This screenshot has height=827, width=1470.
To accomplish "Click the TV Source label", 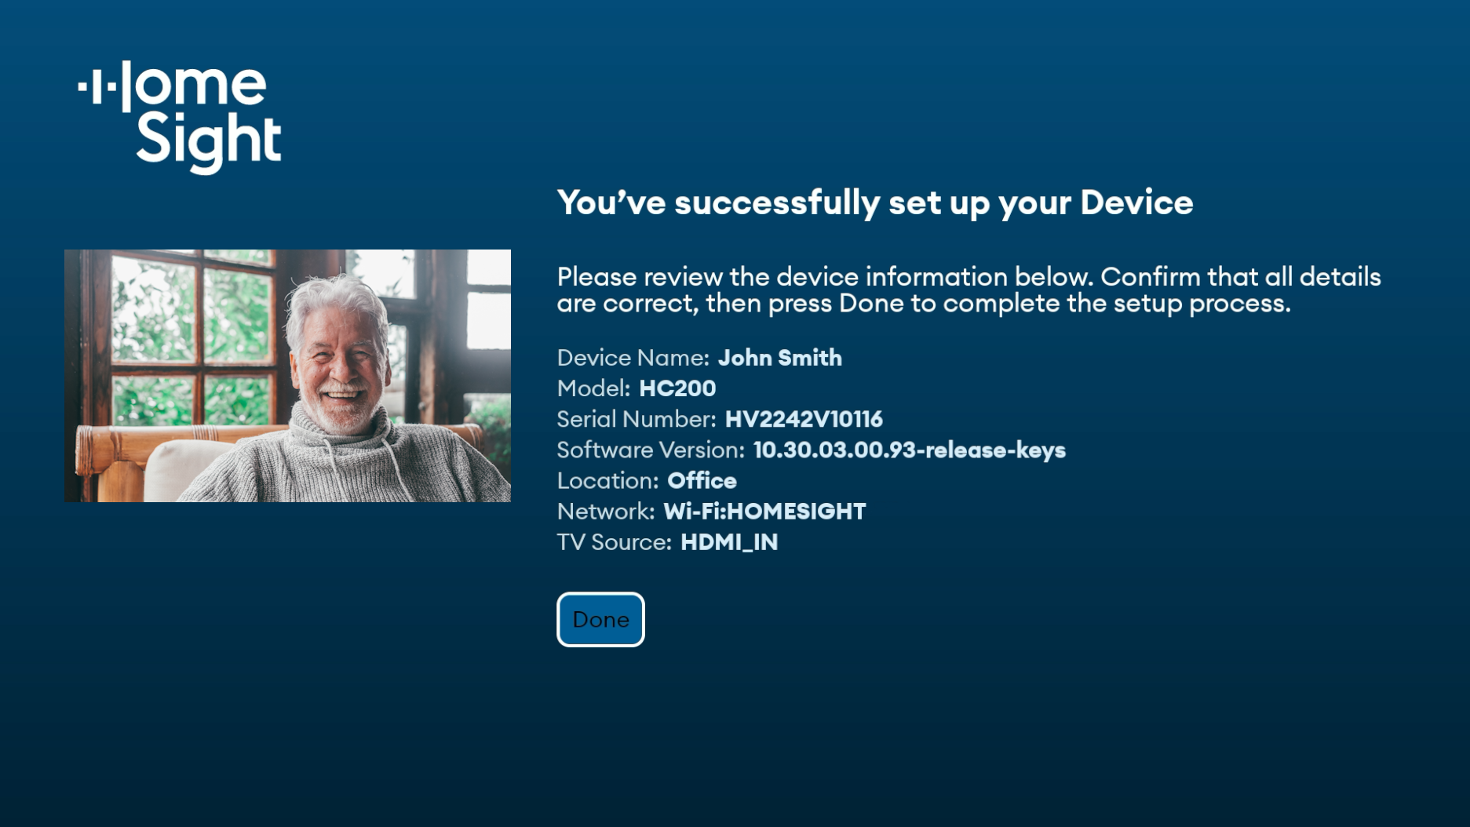I will click(x=614, y=542).
